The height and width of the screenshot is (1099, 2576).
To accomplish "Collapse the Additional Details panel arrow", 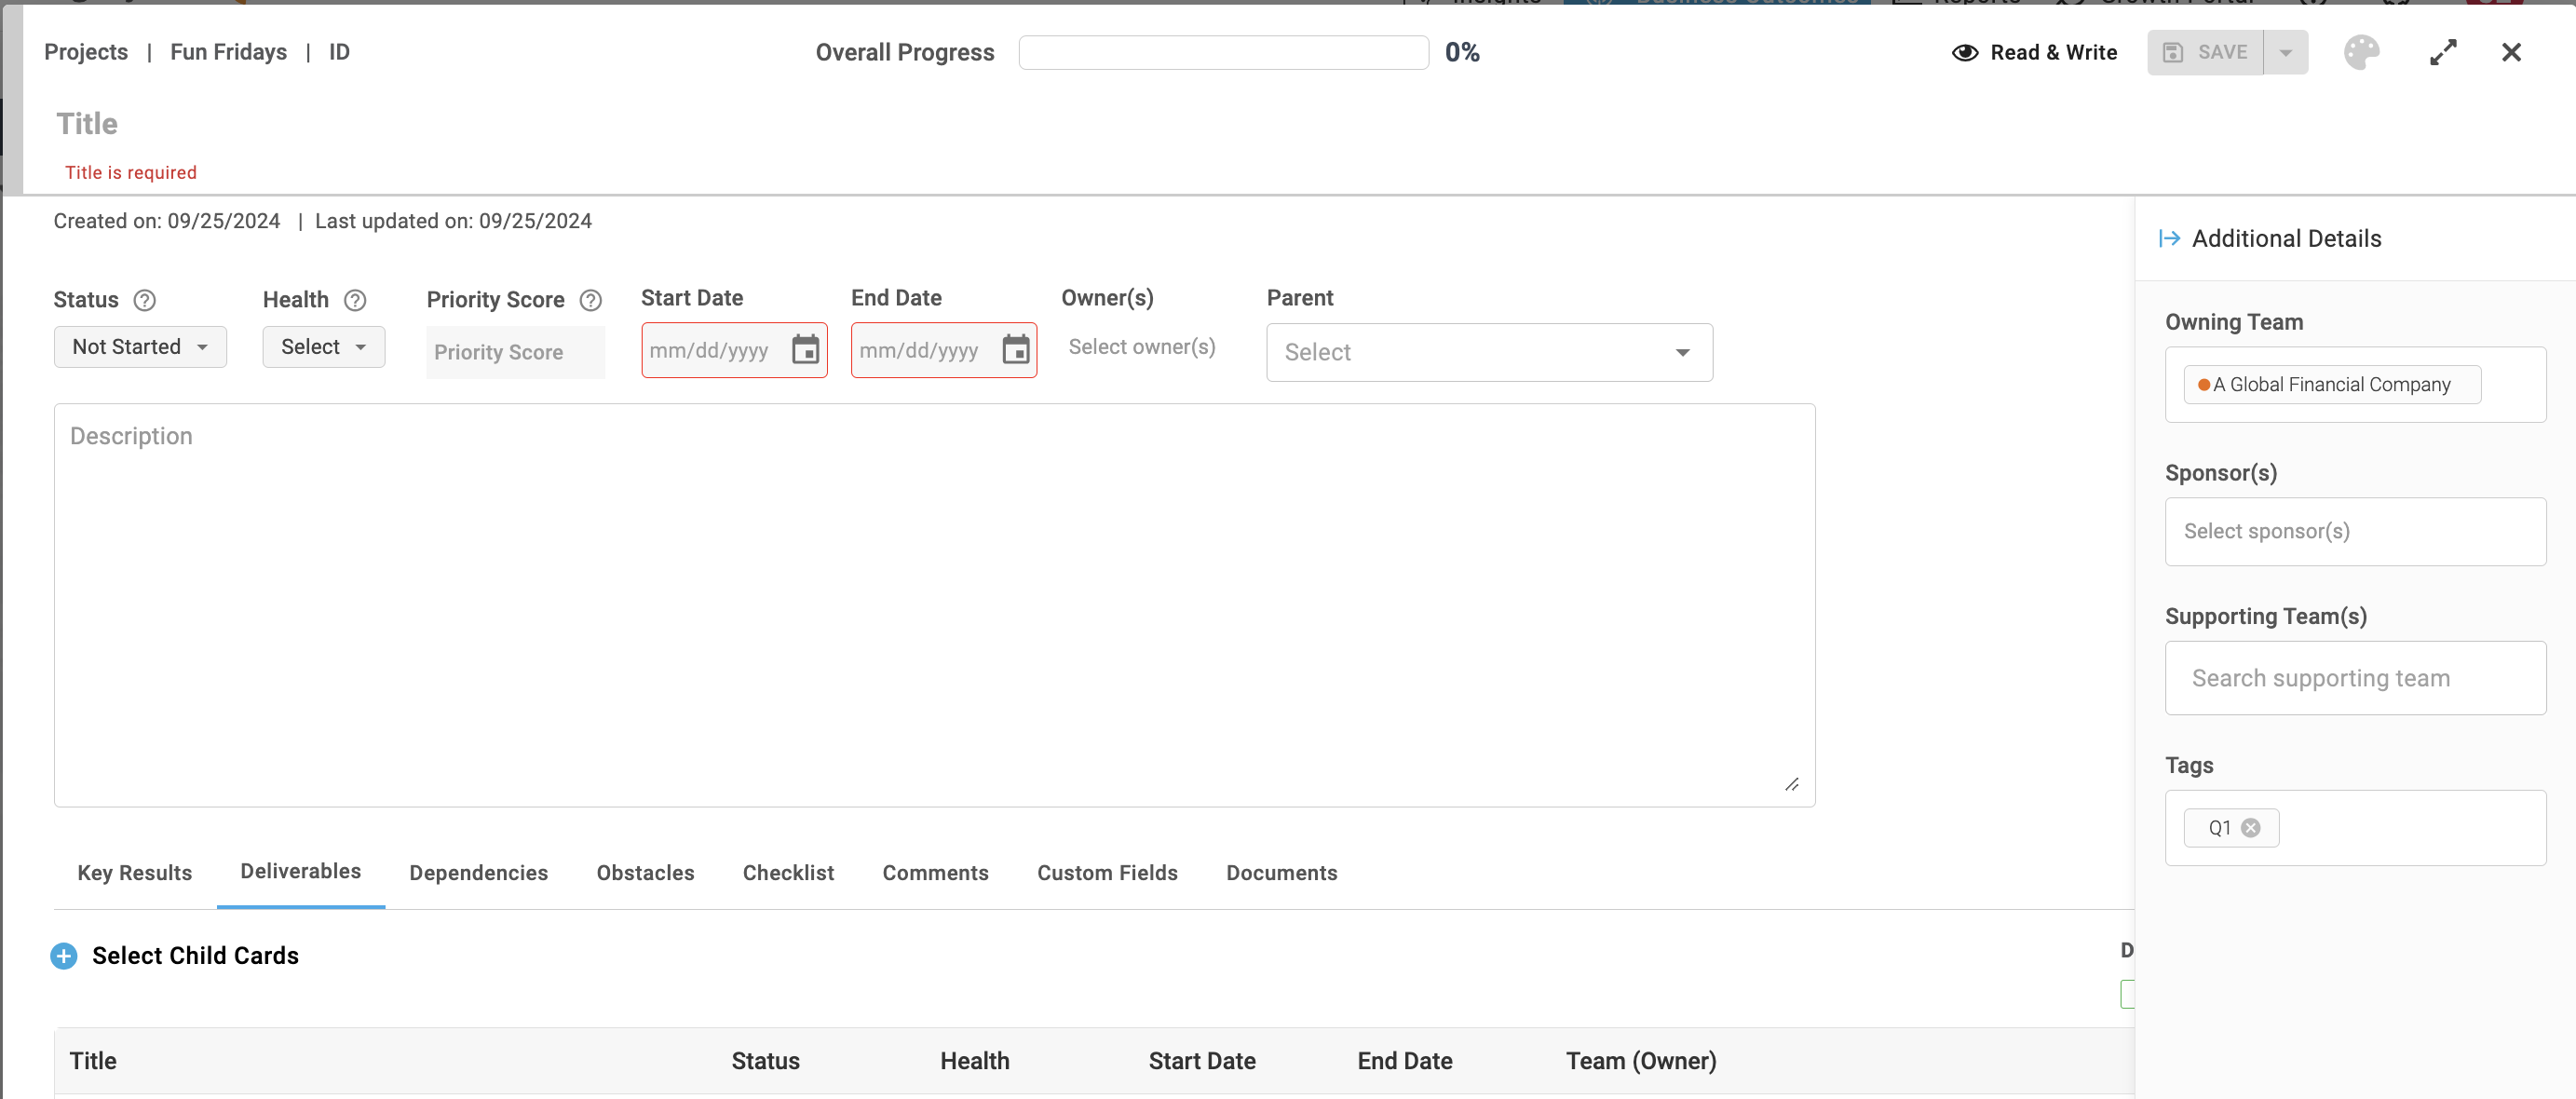I will [x=2169, y=238].
